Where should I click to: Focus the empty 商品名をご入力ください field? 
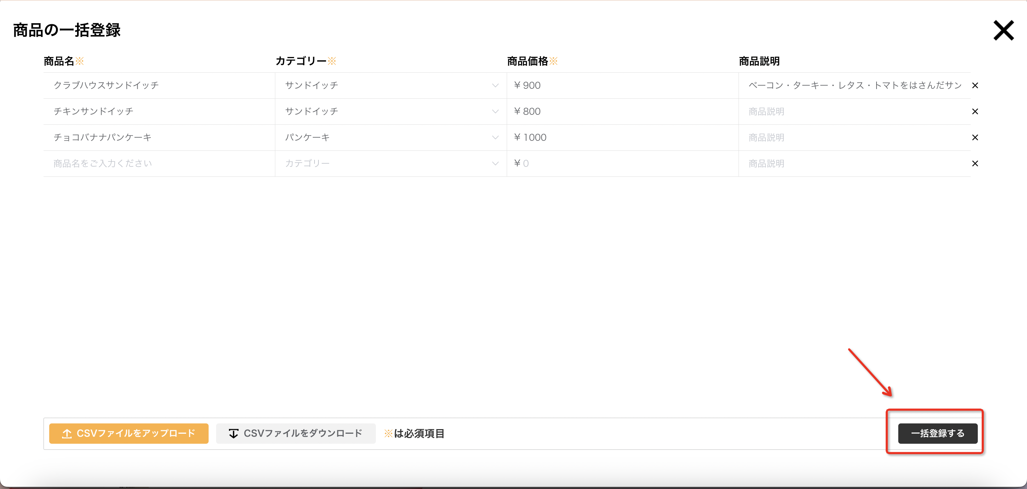click(x=159, y=163)
